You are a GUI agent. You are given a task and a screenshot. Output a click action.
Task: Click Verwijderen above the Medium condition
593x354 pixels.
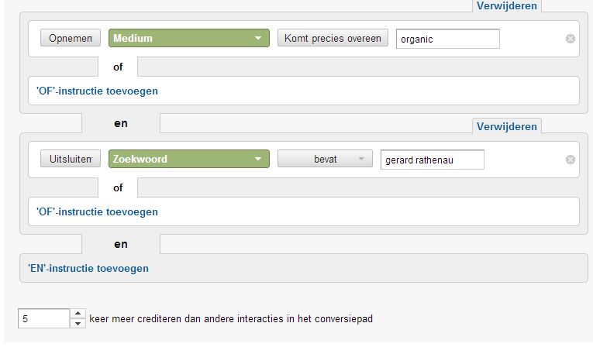[507, 5]
